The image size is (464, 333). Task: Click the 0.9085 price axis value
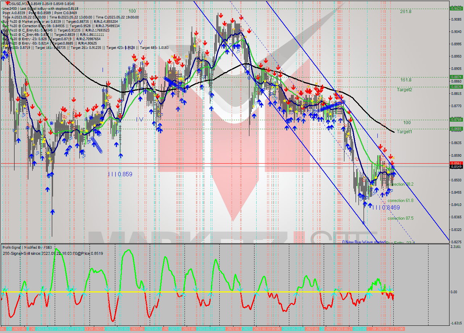coord(456,20)
